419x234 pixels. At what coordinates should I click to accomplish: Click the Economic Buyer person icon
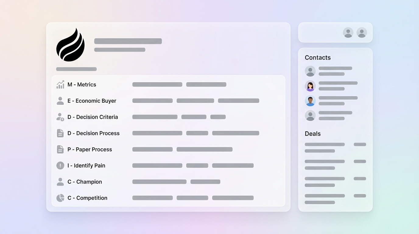pos(60,101)
